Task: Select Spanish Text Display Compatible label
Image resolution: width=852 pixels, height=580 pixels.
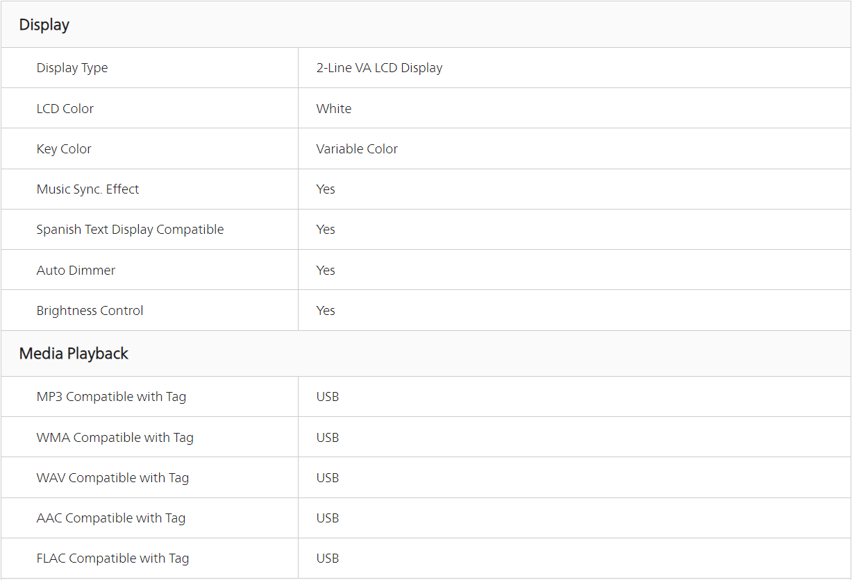Action: coord(130,230)
